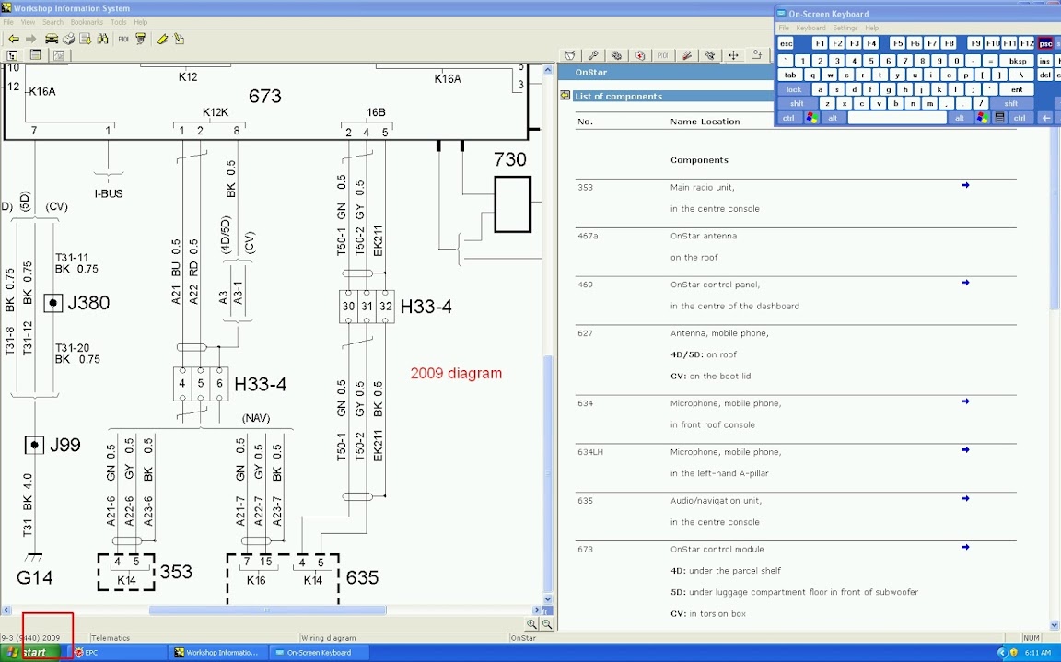Switch to On-Screen Keyboard taskbar button
The width and height of the screenshot is (1061, 662).
[318, 653]
